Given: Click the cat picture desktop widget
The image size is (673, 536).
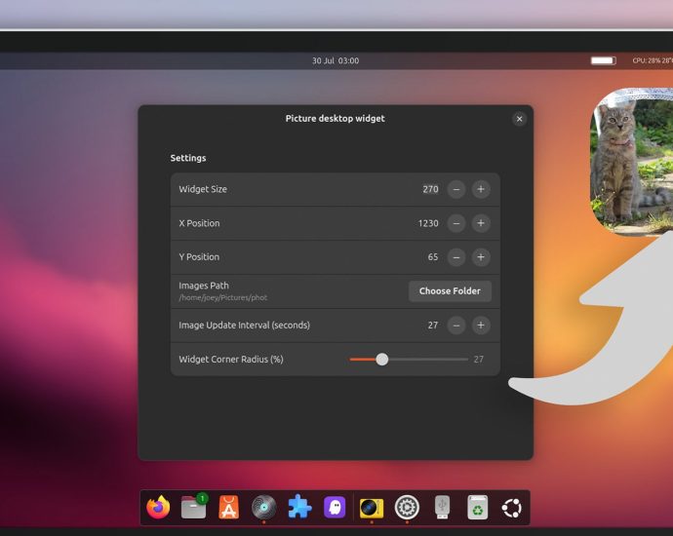Looking at the screenshot, I should pos(631,162).
